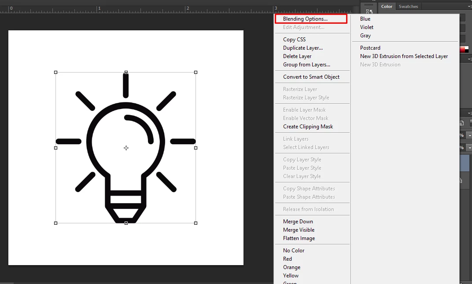Click the disabled Copy Shape Attributes entry

pyautogui.click(x=309, y=189)
